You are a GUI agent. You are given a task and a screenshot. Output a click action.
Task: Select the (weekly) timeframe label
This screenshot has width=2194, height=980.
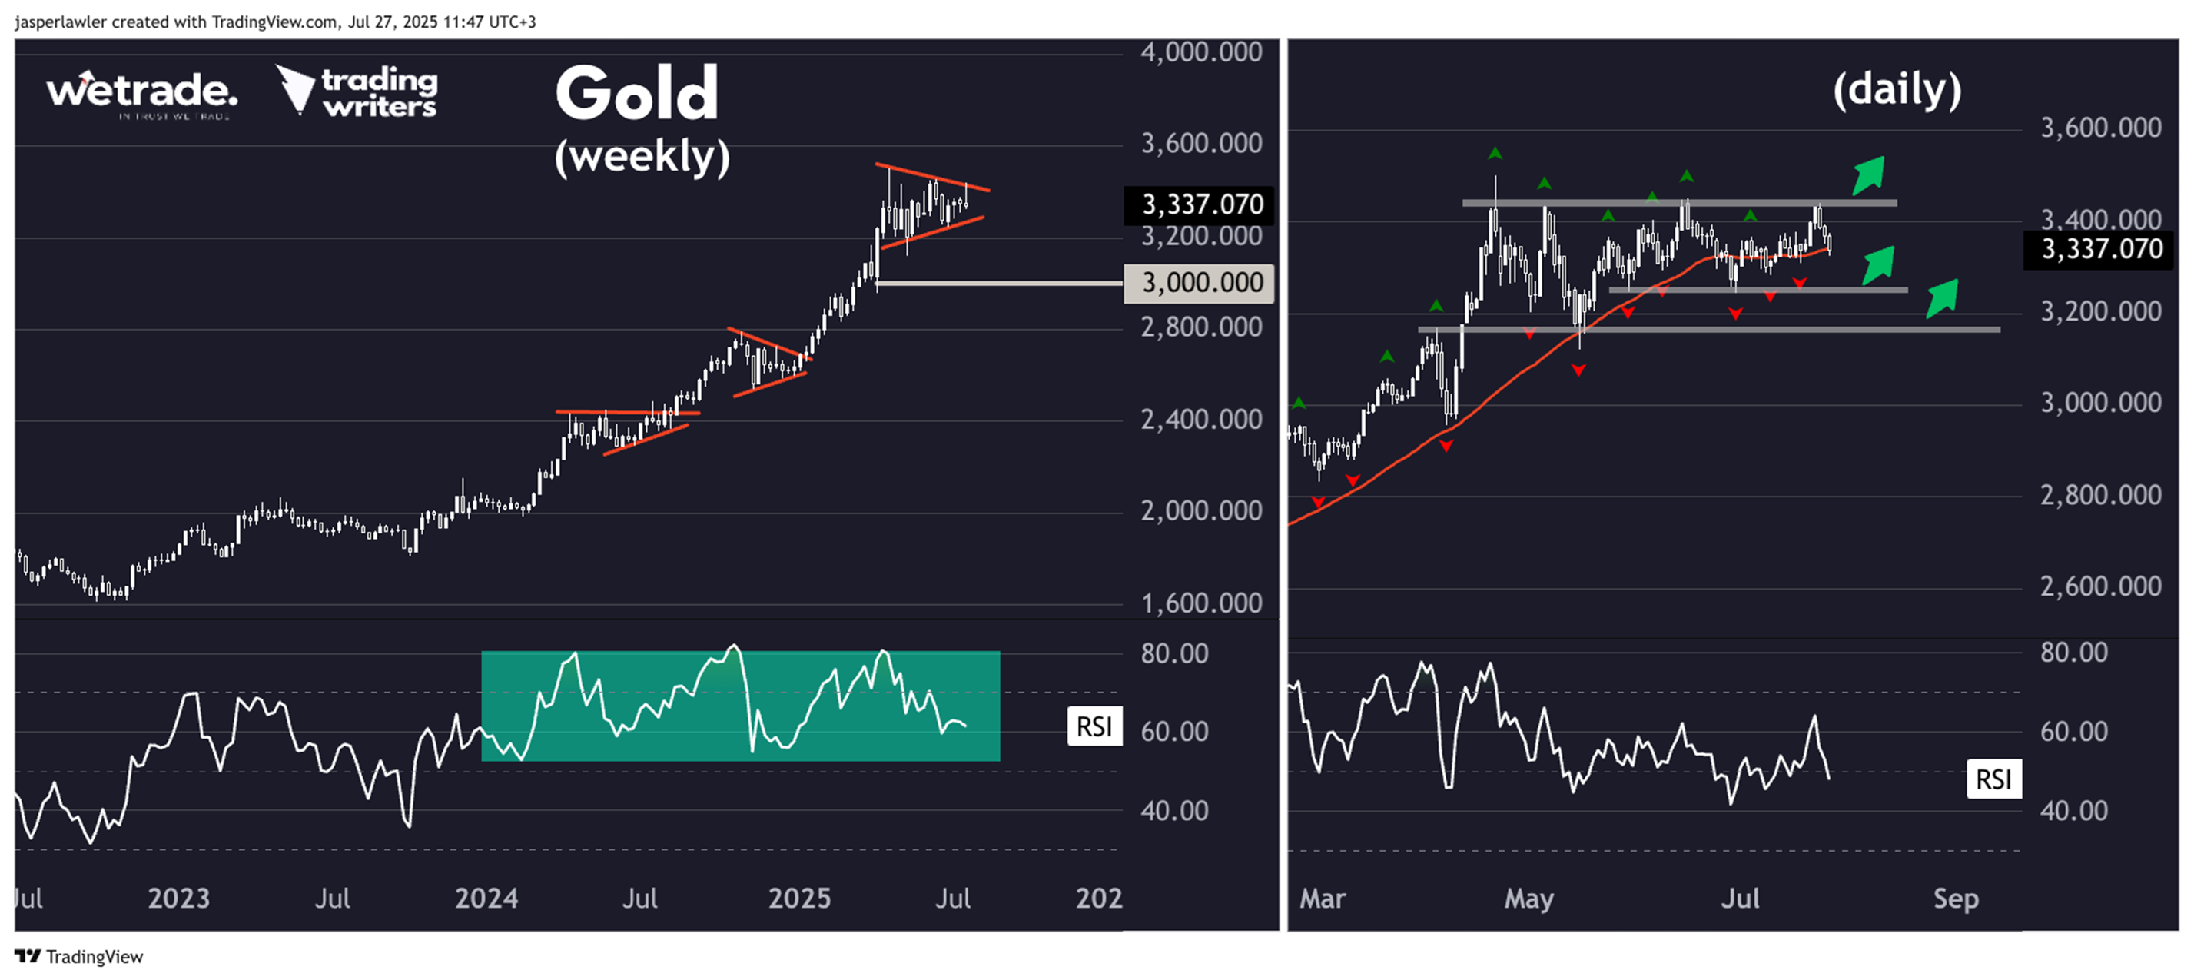pos(642,156)
